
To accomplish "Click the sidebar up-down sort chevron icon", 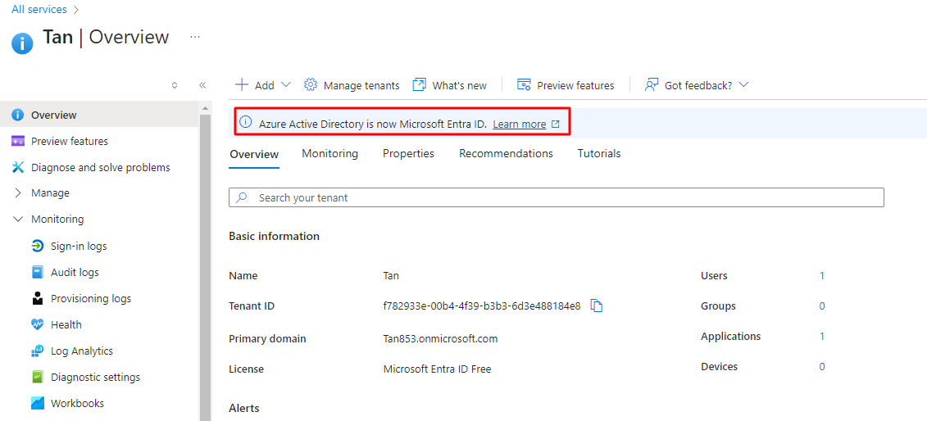I will tap(175, 85).
